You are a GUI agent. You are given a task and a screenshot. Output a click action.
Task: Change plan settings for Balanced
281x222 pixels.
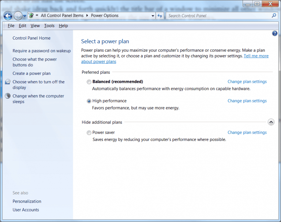coord(247,81)
